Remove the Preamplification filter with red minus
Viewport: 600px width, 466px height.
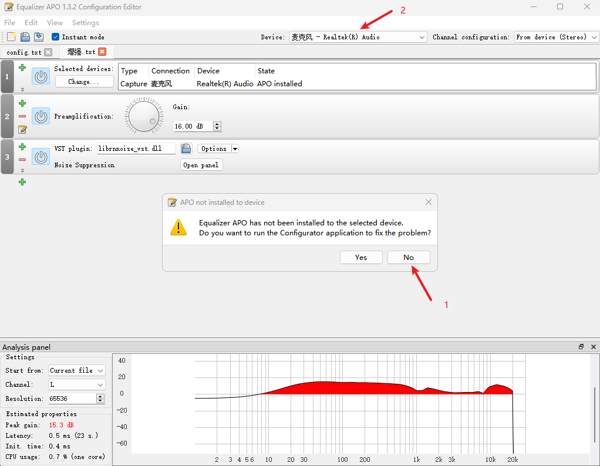click(x=22, y=116)
